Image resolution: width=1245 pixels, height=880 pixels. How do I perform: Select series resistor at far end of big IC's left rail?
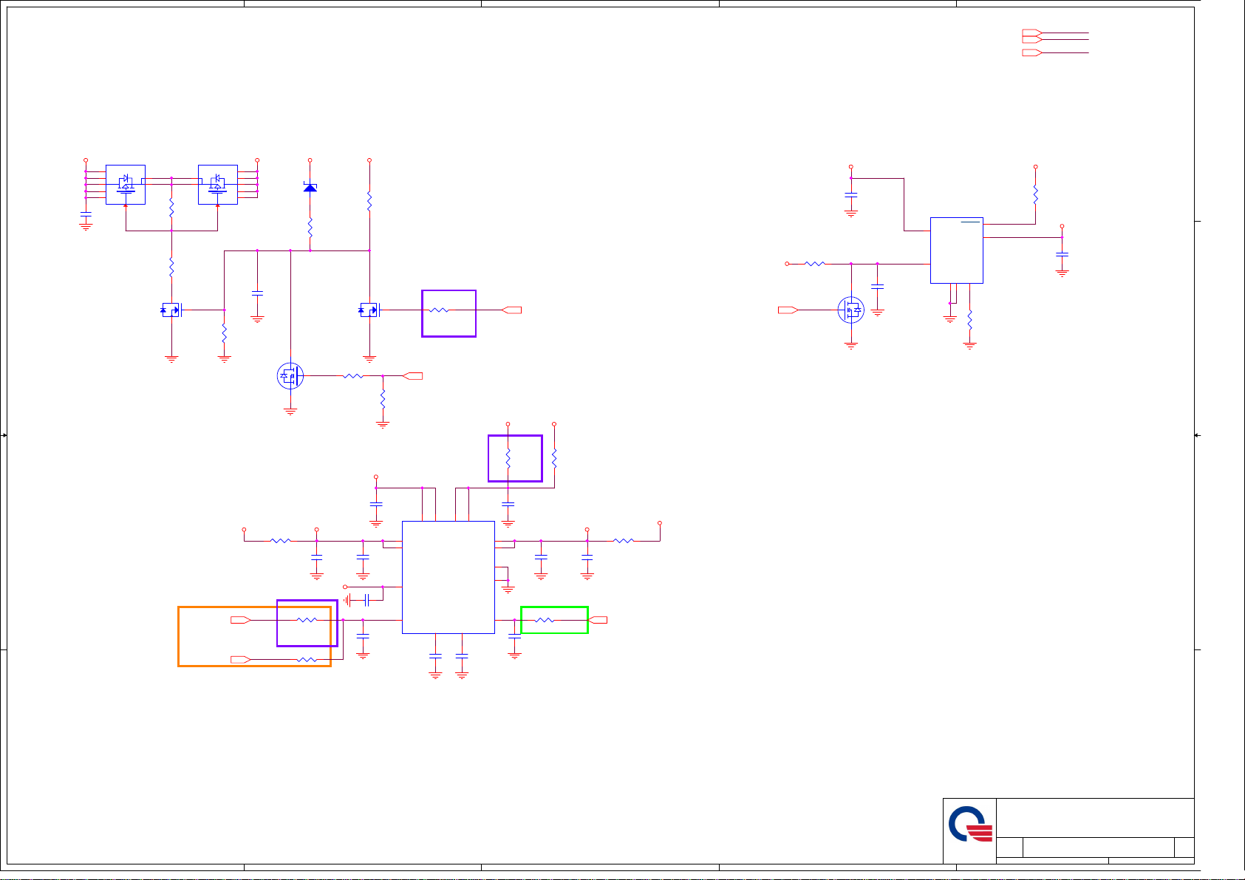(280, 541)
